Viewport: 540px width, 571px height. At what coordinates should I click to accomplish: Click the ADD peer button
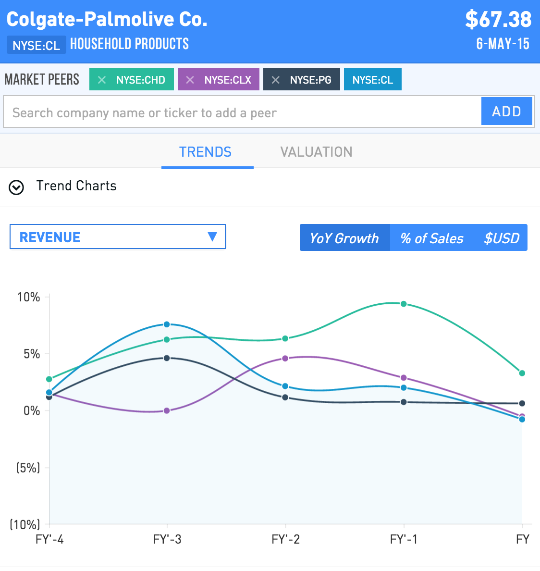pos(507,111)
